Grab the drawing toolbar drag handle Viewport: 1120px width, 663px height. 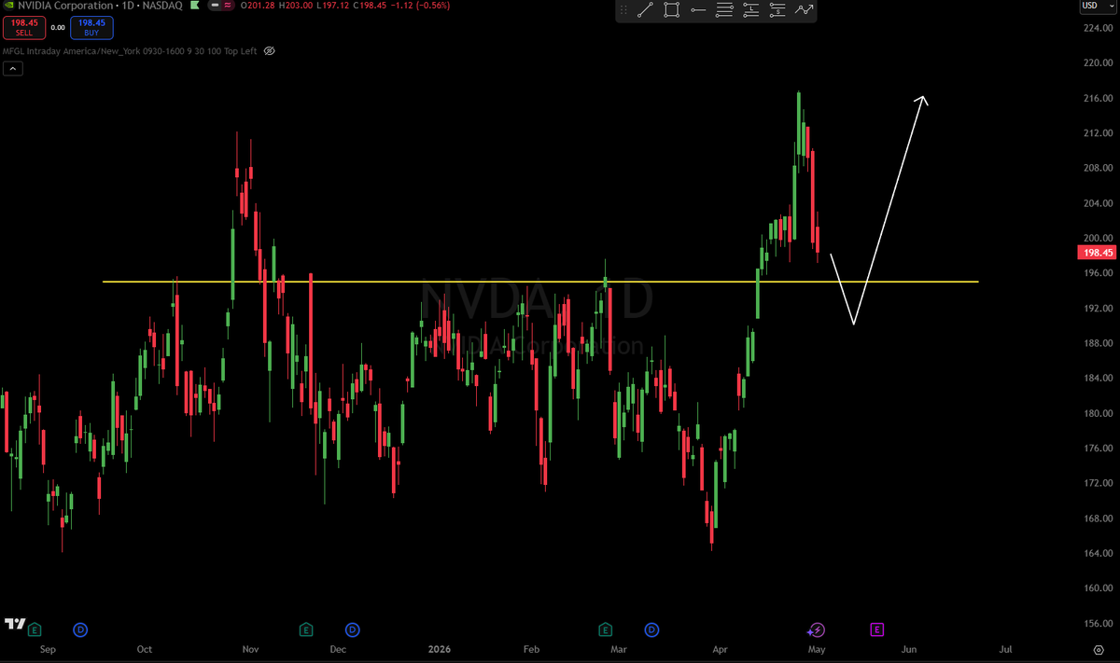[624, 11]
